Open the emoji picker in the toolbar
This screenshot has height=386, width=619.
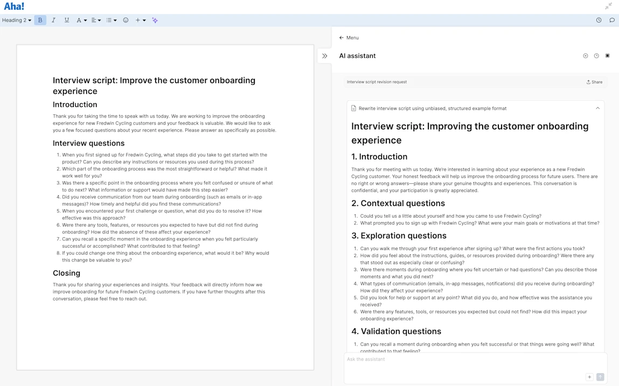pyautogui.click(x=126, y=20)
